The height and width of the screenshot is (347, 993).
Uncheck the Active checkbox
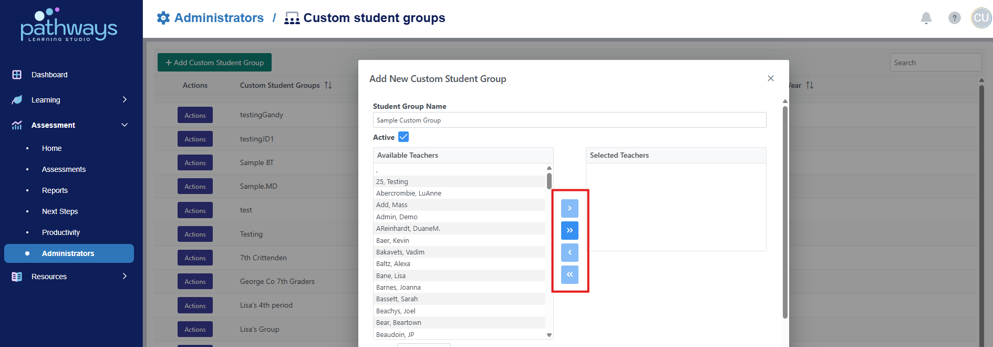coord(404,137)
